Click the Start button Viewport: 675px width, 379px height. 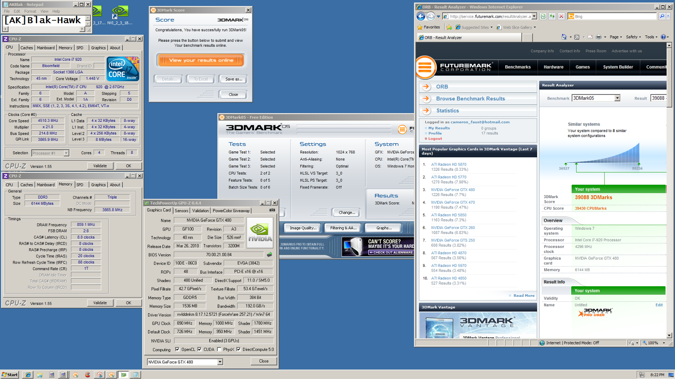tap(10, 374)
